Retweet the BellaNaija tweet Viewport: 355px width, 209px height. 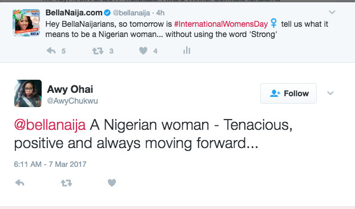(x=98, y=51)
